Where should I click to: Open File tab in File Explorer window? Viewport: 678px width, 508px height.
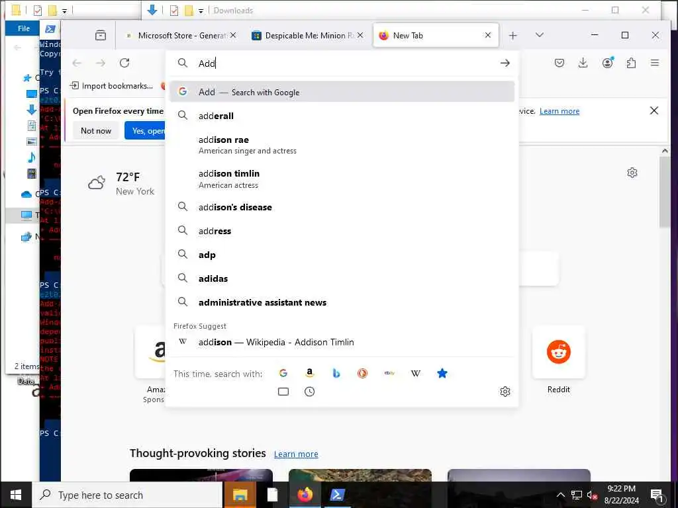click(23, 28)
